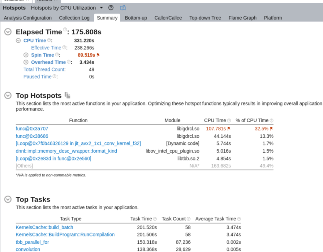The height and width of the screenshot is (252, 323).
Task: Click the KernelsCache::build_batch task link
Action: (x=44, y=227)
